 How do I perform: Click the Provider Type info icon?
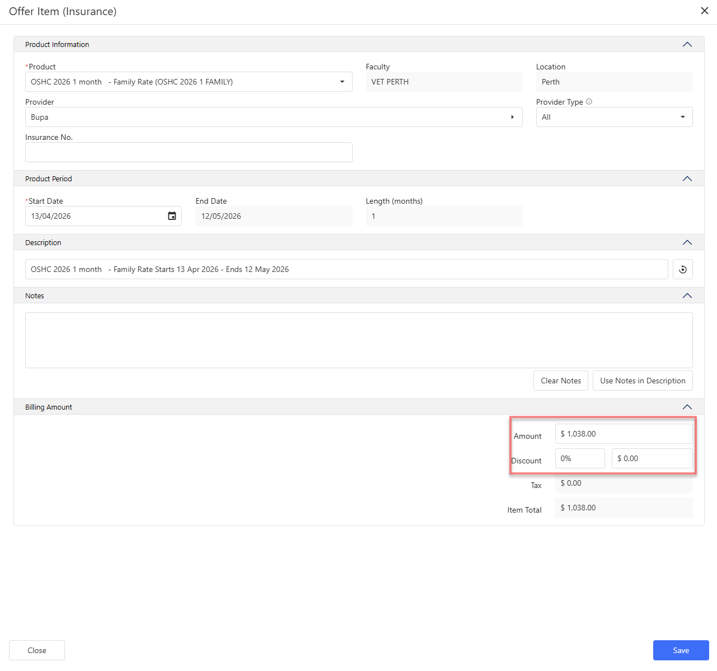point(589,102)
